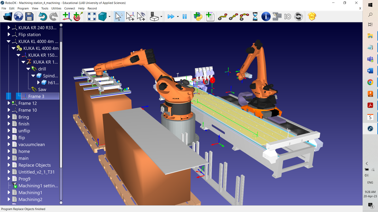Click the Fit all view icon
Screen dimensions: 378x212
pos(92,17)
